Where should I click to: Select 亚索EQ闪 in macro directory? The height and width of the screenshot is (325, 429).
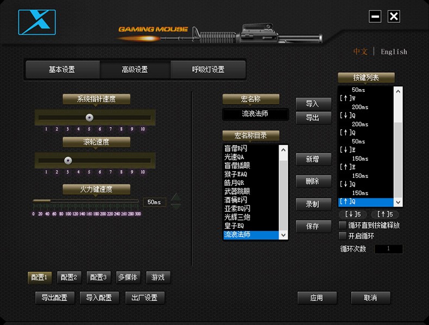click(x=237, y=209)
